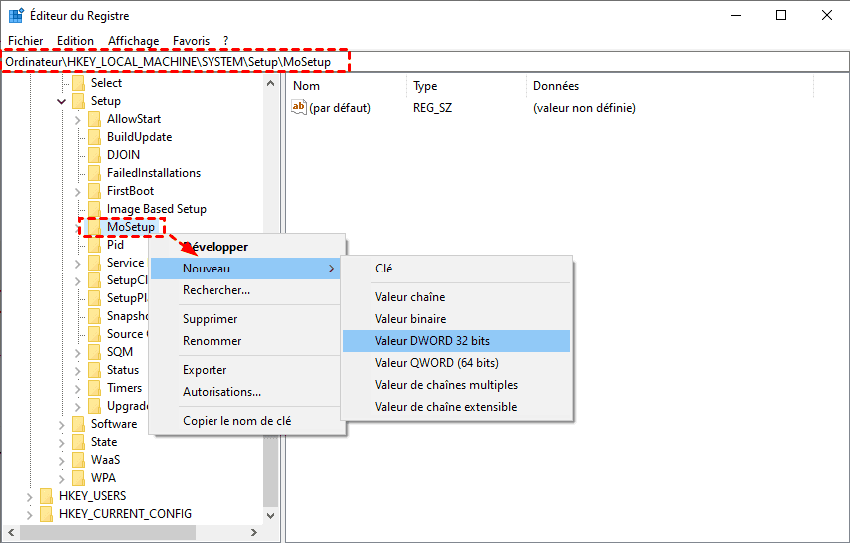
Task: Click the Status folder icon
Action: [x=95, y=370]
